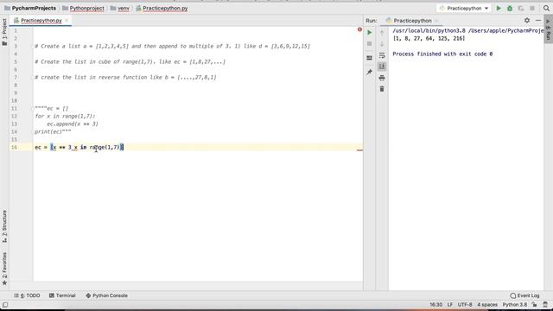This screenshot has height=311, width=553.
Task: Click PycharmProjects in the breadcrumb
Action: pos(30,8)
